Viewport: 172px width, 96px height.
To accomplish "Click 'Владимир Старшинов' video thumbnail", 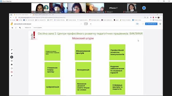I will click(x=95, y=8).
